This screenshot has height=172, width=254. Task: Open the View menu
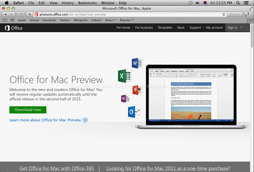(x=53, y=3)
